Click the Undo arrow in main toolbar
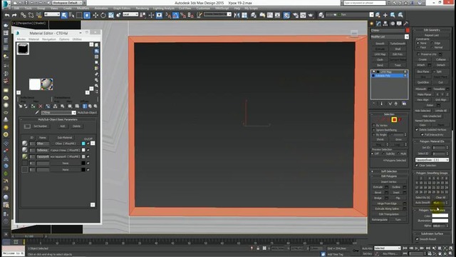The width and height of the screenshot is (456, 257). click(x=7, y=15)
